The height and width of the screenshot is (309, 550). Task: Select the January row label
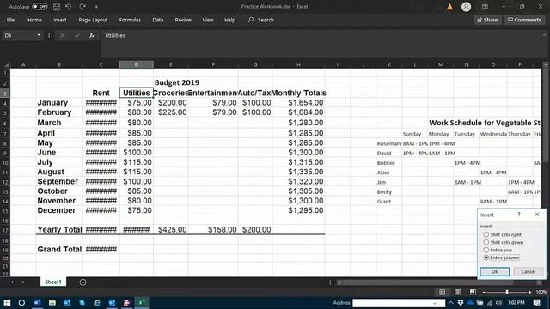pyautogui.click(x=52, y=103)
